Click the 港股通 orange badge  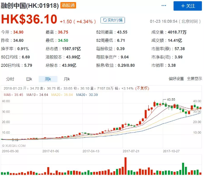68,5
